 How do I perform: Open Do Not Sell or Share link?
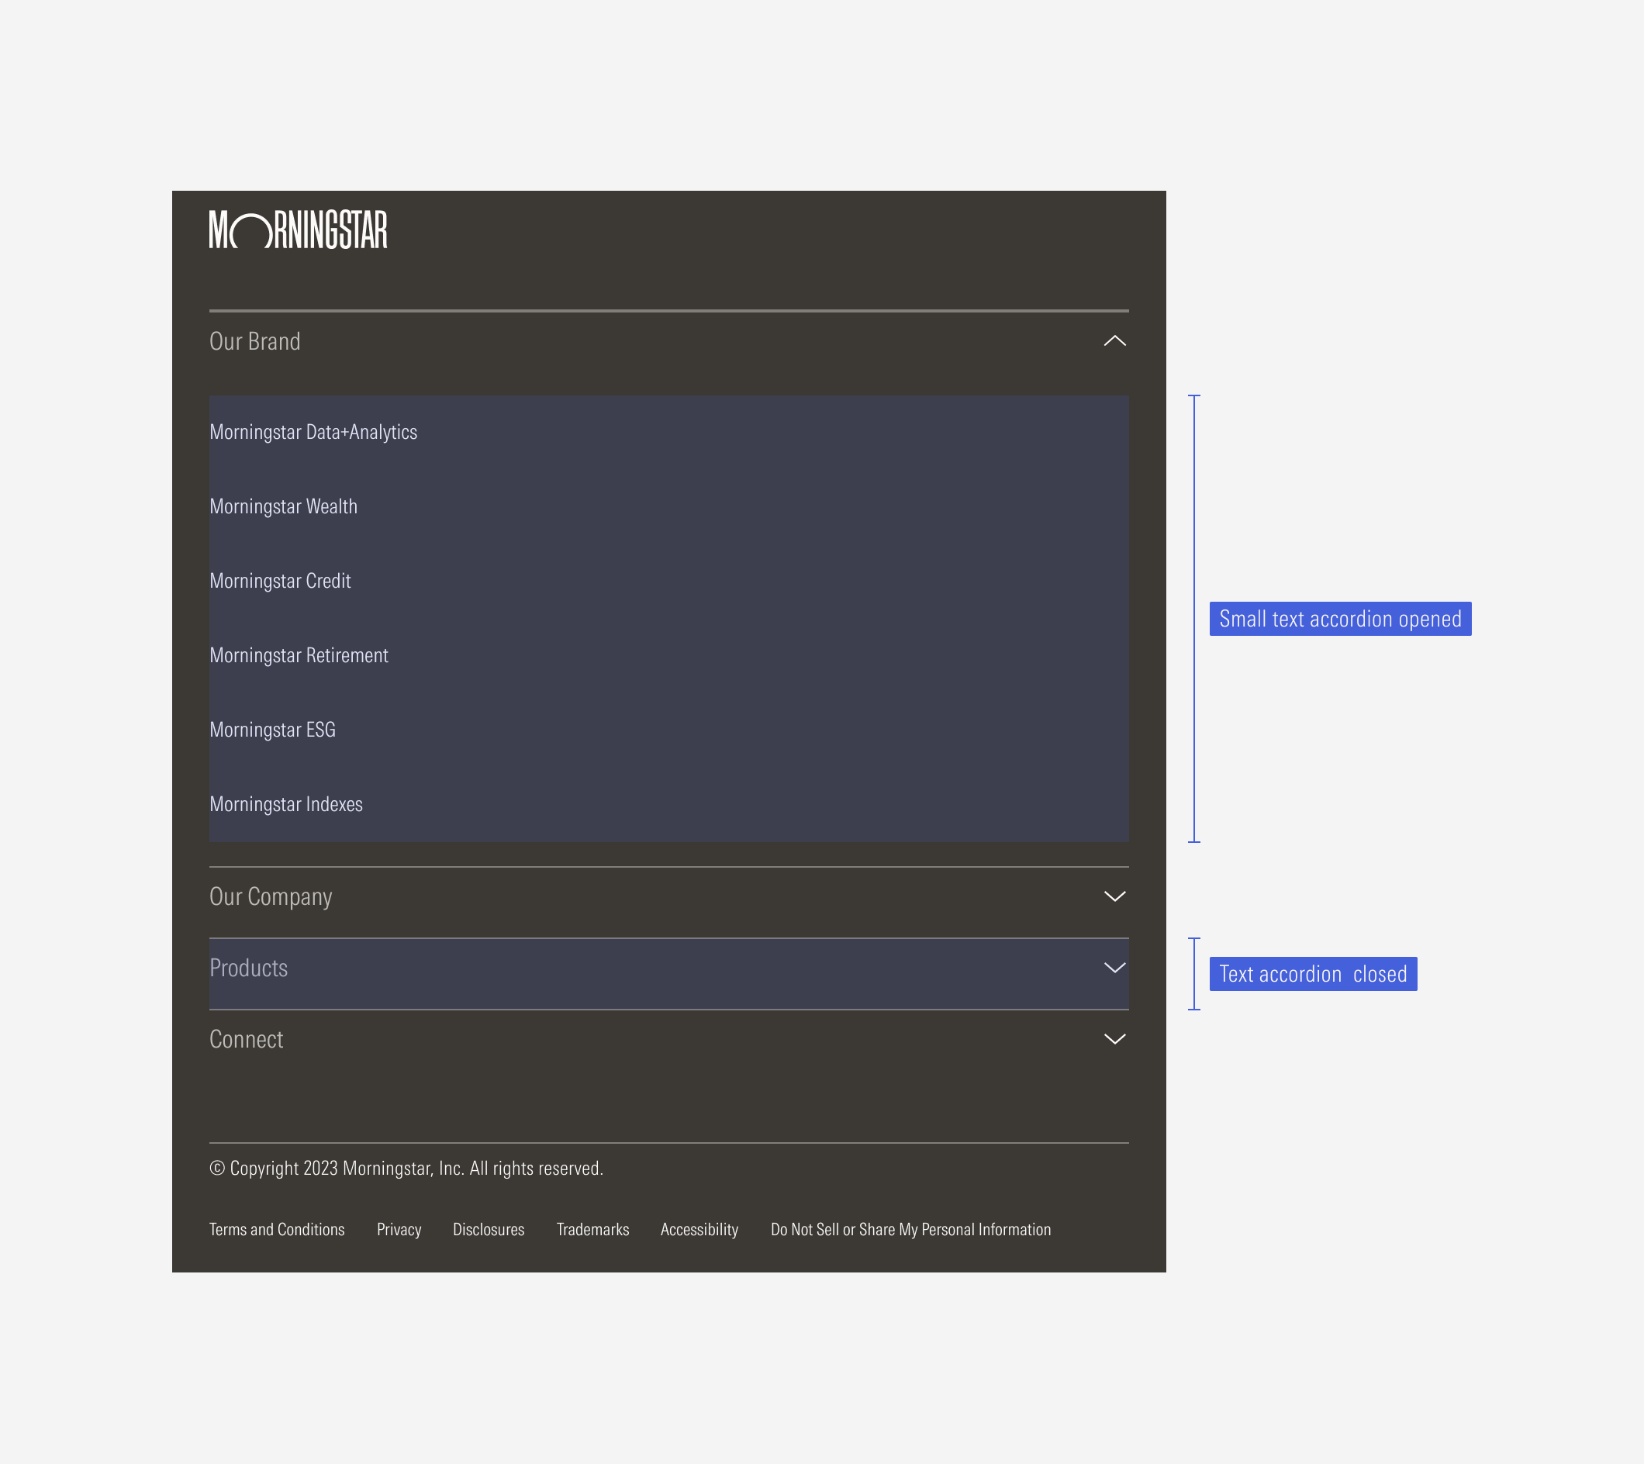[910, 1230]
